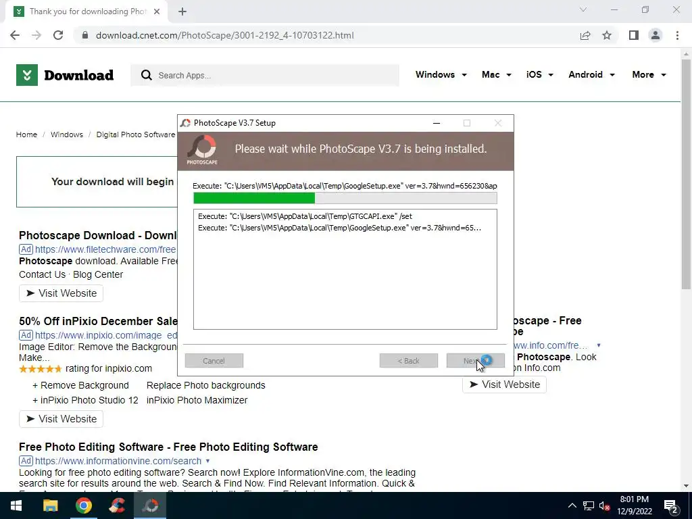Open Digital Photo Software breadcrumb
Viewport: 692px width, 519px height.
coord(136,134)
